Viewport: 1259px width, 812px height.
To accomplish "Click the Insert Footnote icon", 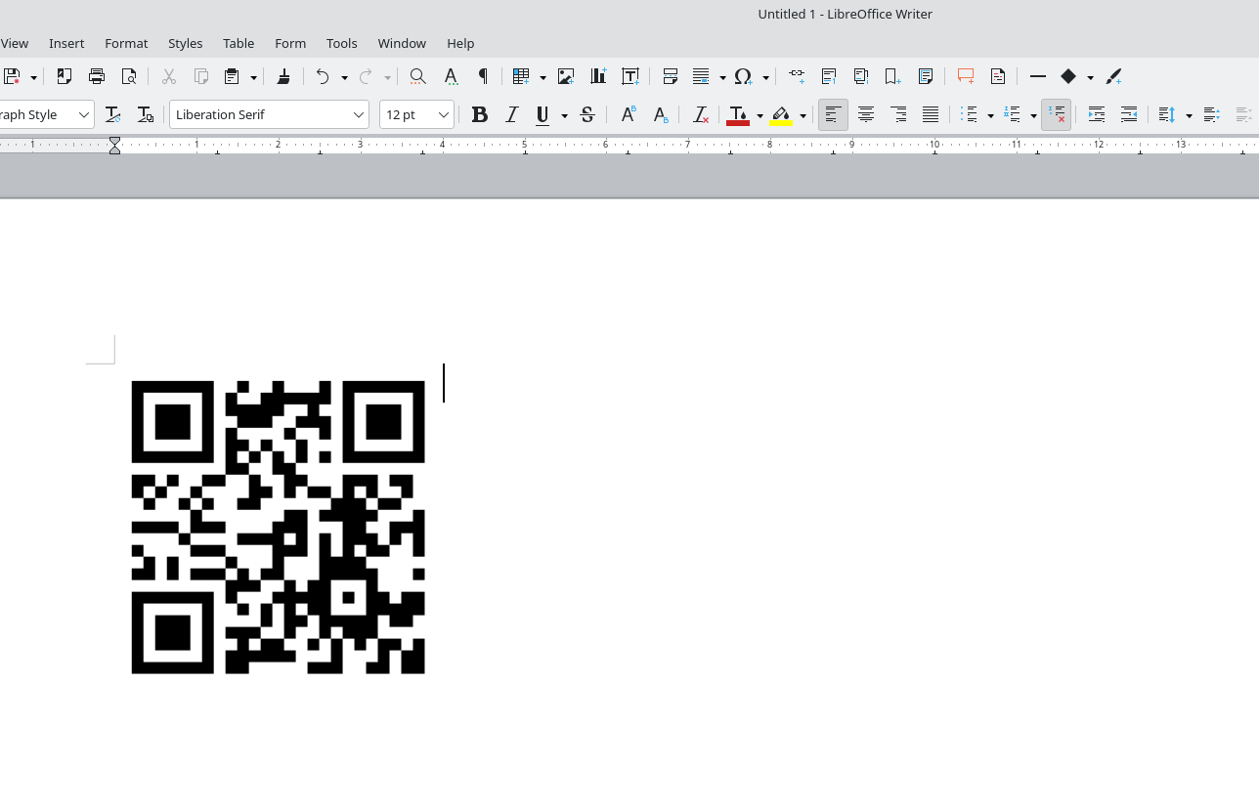I will pos(829,76).
